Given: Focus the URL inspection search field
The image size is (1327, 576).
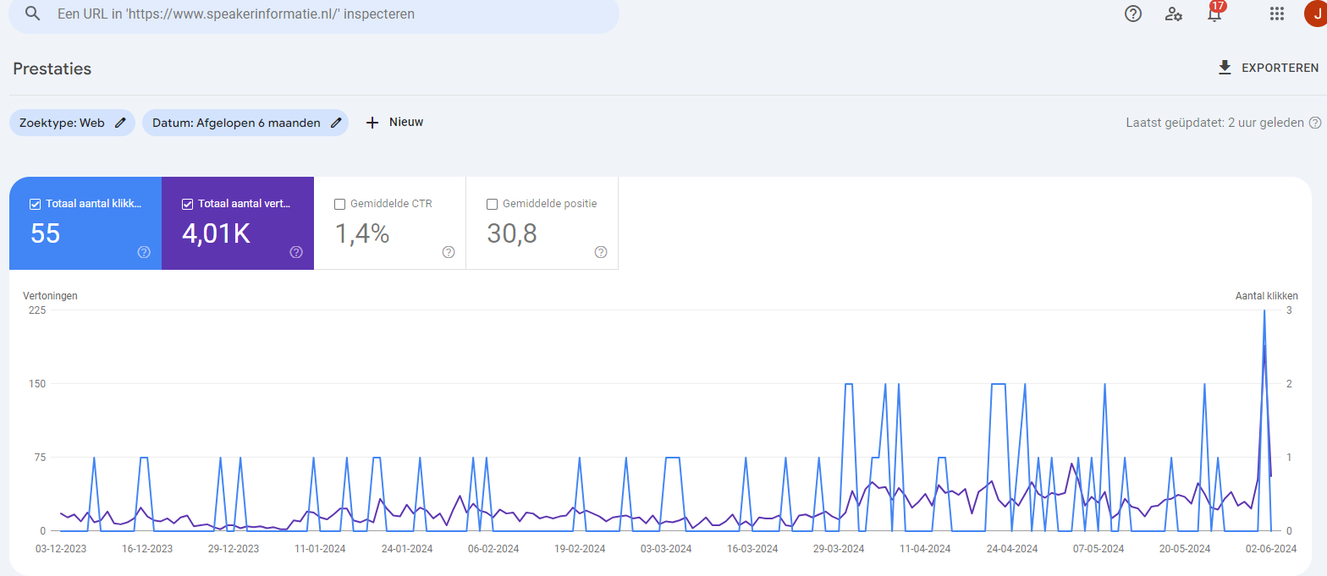Looking at the screenshot, I should (314, 14).
